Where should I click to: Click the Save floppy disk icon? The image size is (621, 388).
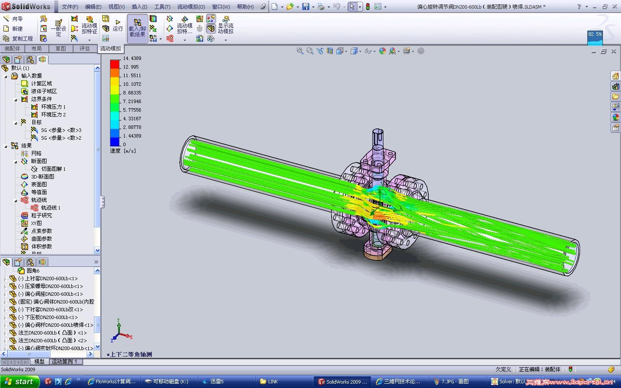(x=306, y=6)
